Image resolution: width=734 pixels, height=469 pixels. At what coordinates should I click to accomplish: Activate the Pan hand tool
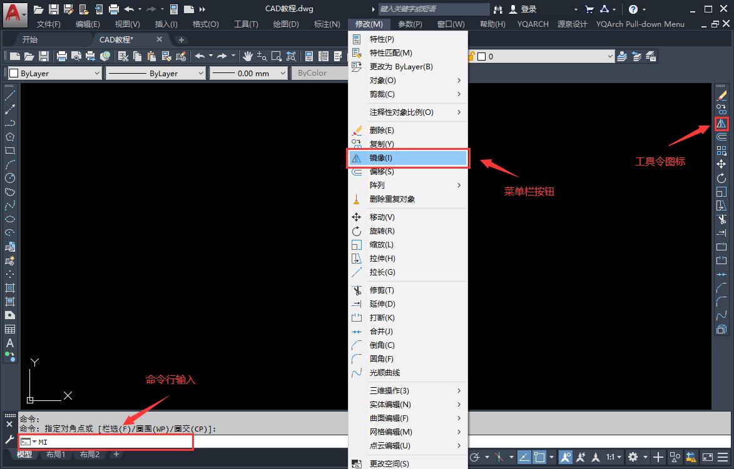[248, 57]
